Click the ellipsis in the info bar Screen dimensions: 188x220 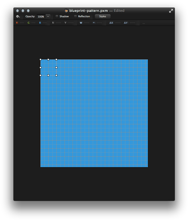(144, 23)
